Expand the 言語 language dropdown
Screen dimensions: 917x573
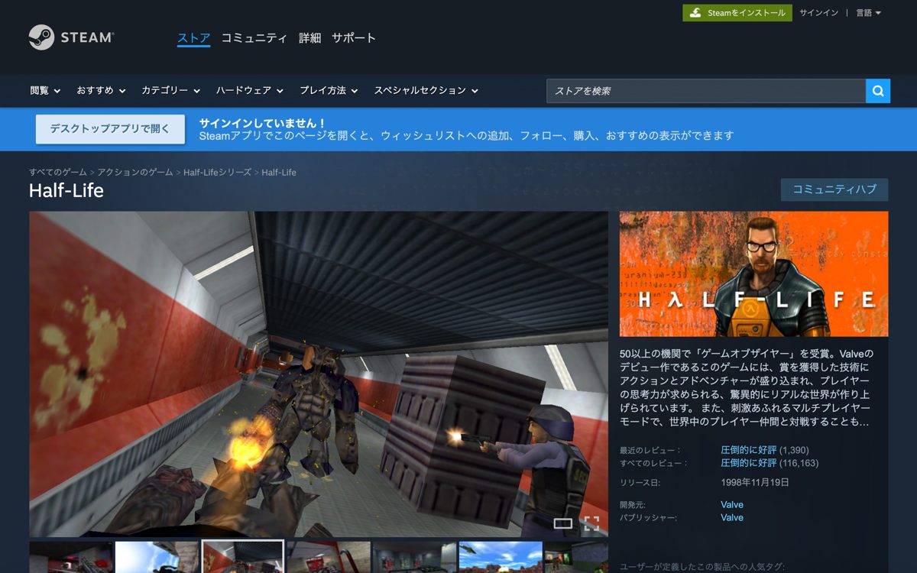click(869, 13)
